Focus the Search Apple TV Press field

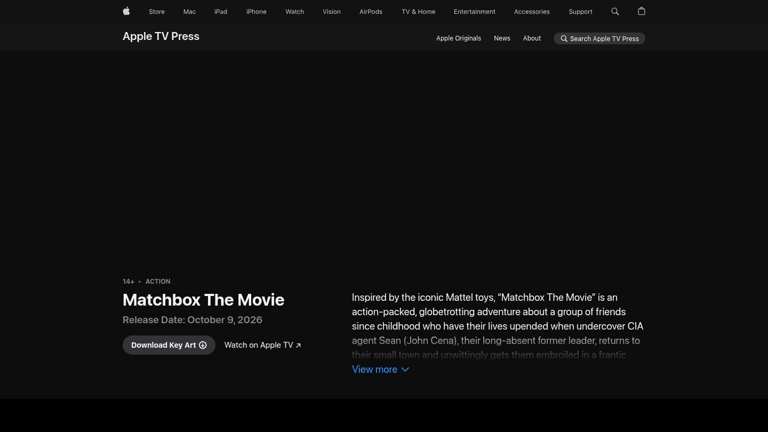(x=599, y=38)
